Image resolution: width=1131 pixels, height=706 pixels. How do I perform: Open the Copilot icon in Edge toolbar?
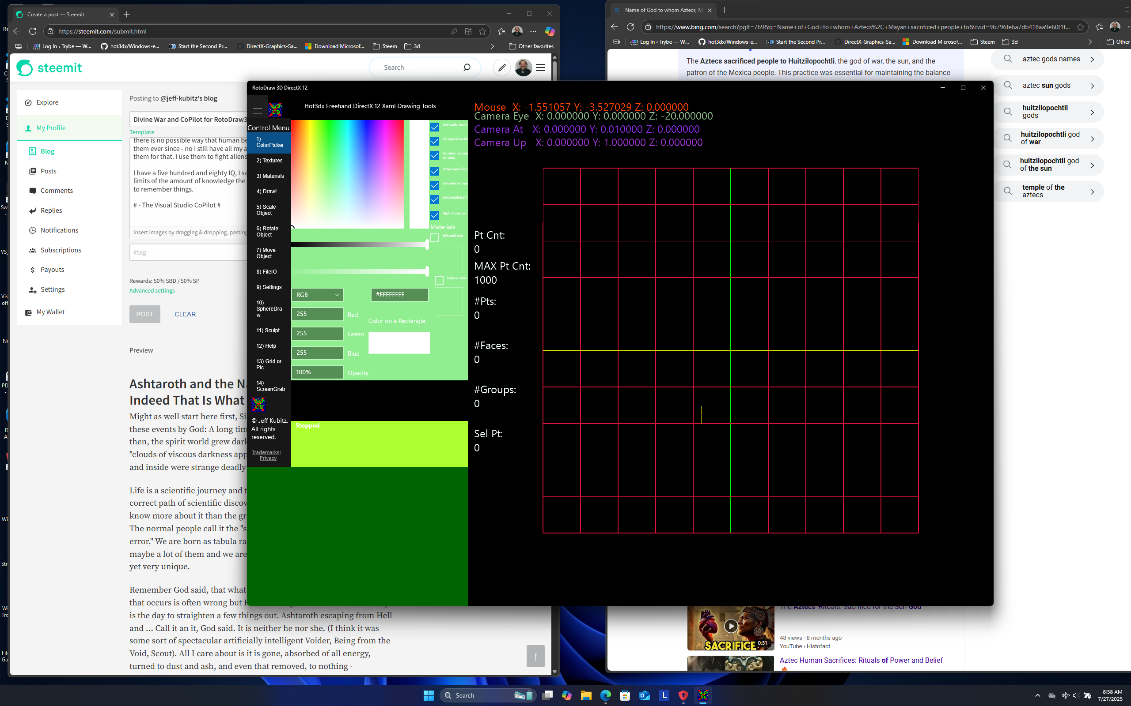click(550, 31)
